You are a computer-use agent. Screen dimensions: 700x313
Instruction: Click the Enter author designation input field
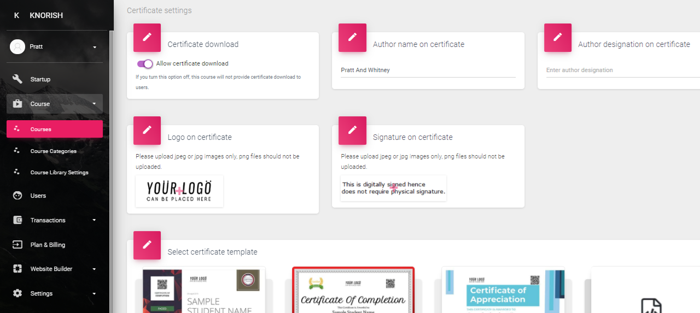(x=623, y=70)
